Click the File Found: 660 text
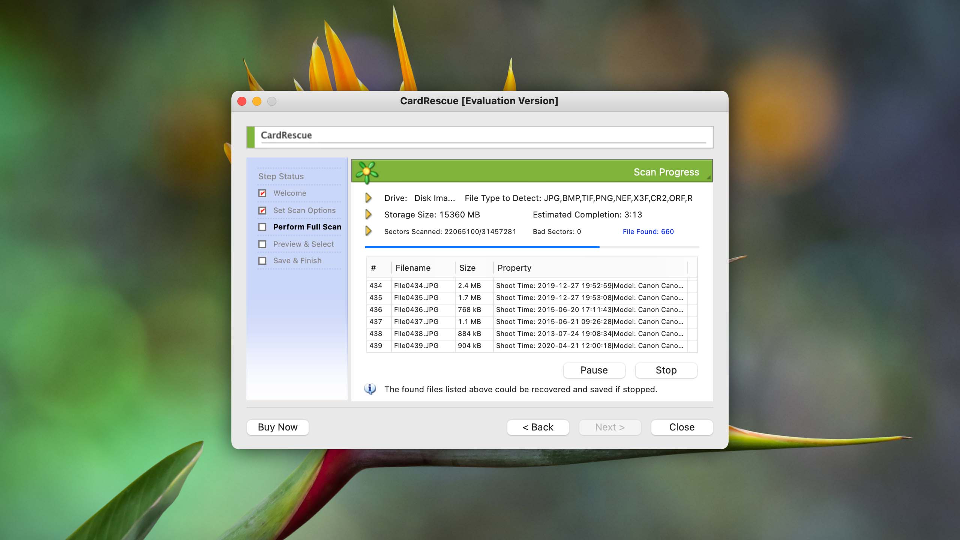This screenshot has width=960, height=540. click(x=648, y=232)
